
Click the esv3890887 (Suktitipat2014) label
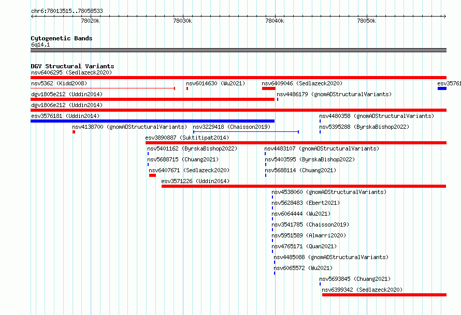(x=187, y=138)
